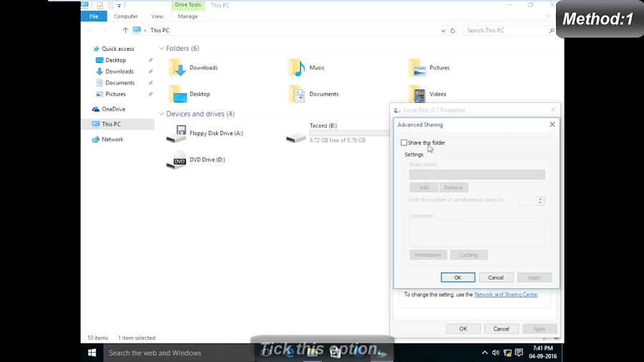Cancel the Advanced Sharing dialog
The height and width of the screenshot is (362, 644).
[496, 278]
